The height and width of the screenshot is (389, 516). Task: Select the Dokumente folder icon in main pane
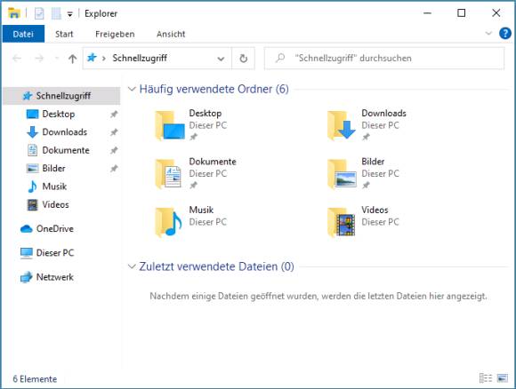point(169,174)
